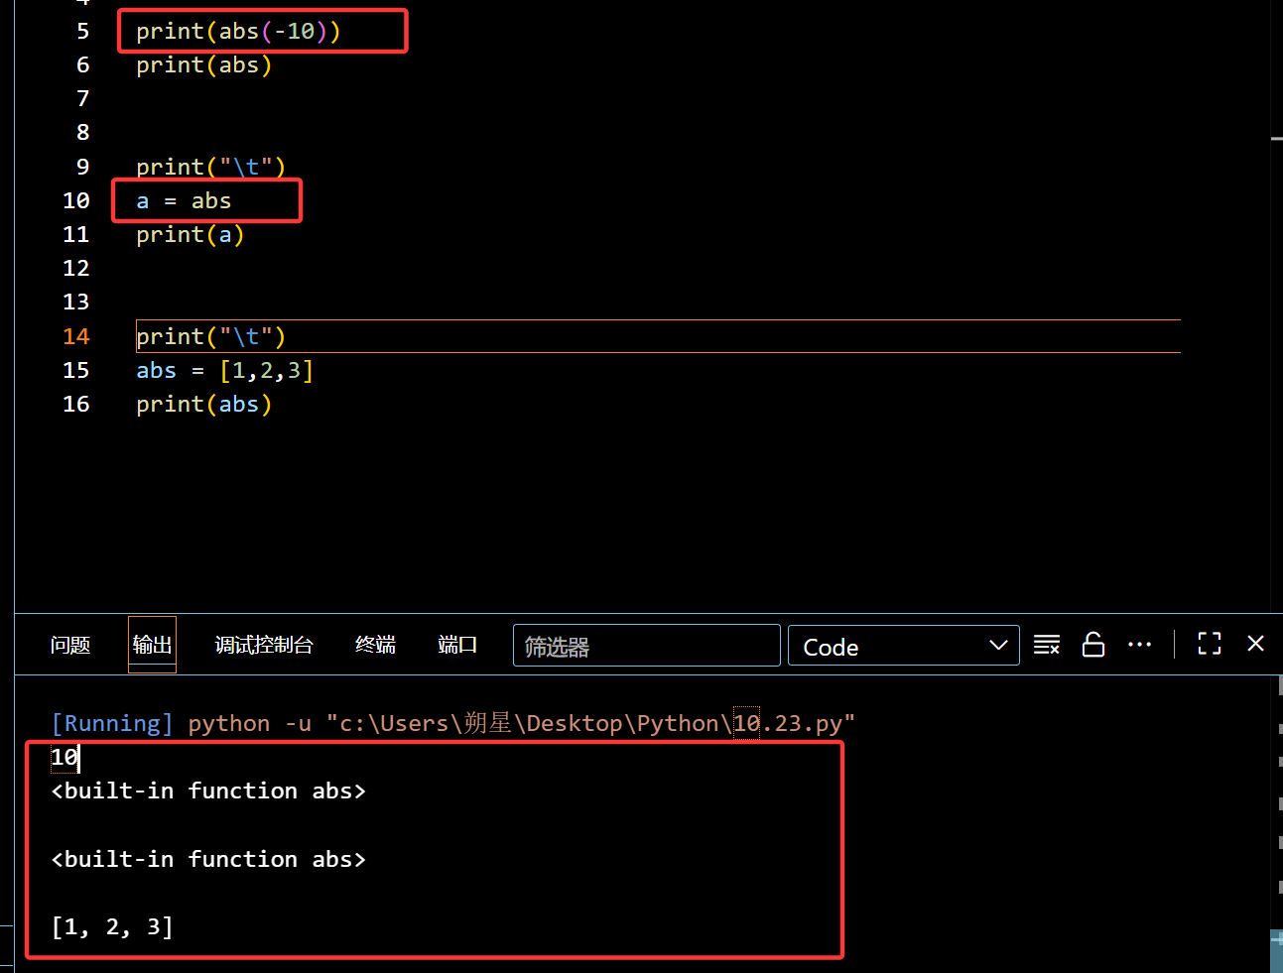The height and width of the screenshot is (973, 1283).
Task: Maximize the bottom panel size
Action: (x=1209, y=644)
